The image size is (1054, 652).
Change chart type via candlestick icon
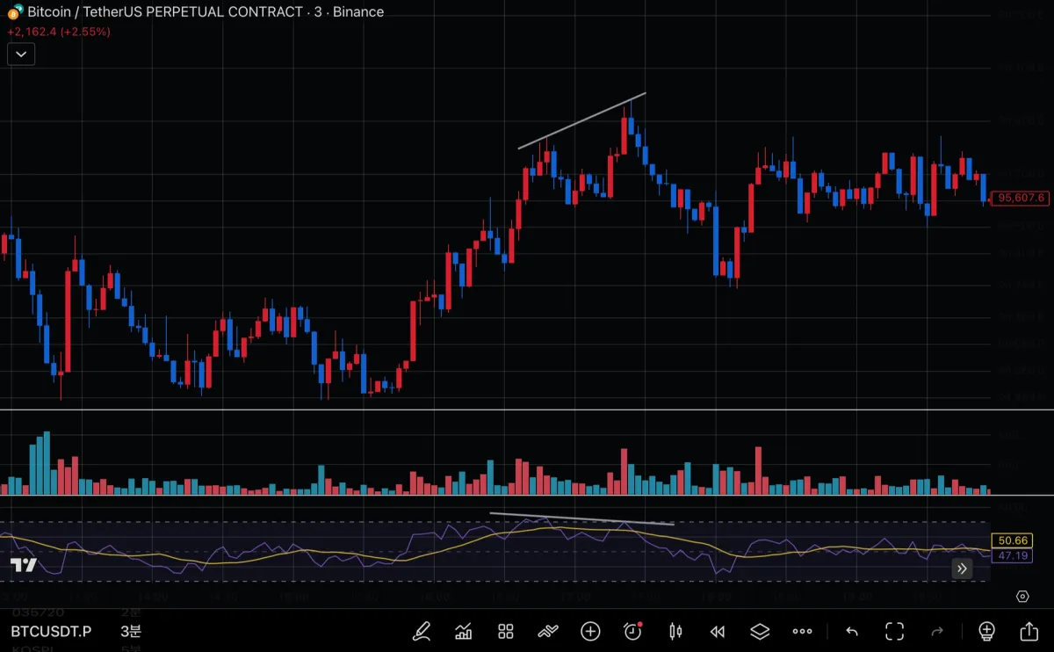675,631
